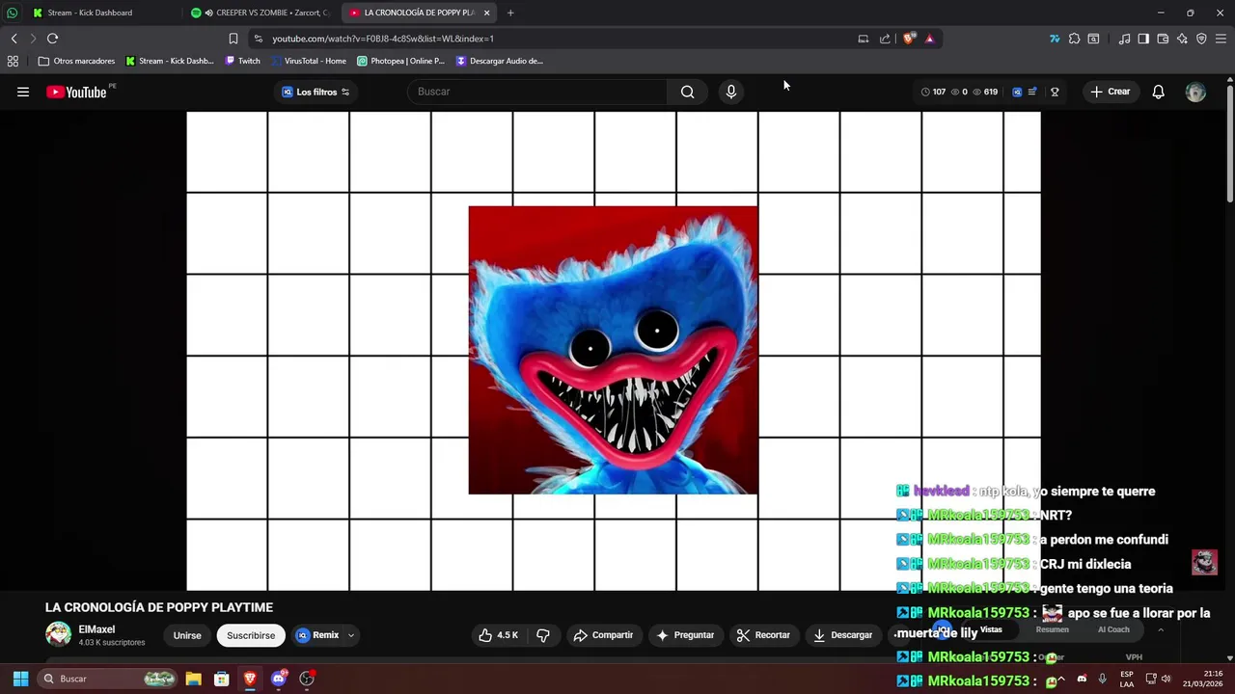Click the blue vidIQ logo in stats bar
The image size is (1235, 694).
[1017, 92]
